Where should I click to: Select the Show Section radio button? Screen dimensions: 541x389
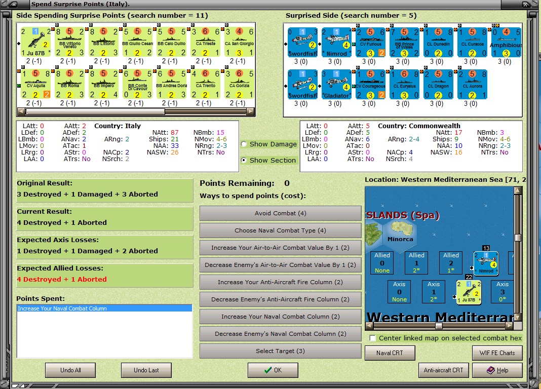(244, 161)
